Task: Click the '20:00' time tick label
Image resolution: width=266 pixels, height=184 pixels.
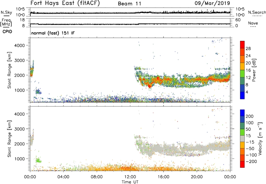Action: click(x=197, y=177)
